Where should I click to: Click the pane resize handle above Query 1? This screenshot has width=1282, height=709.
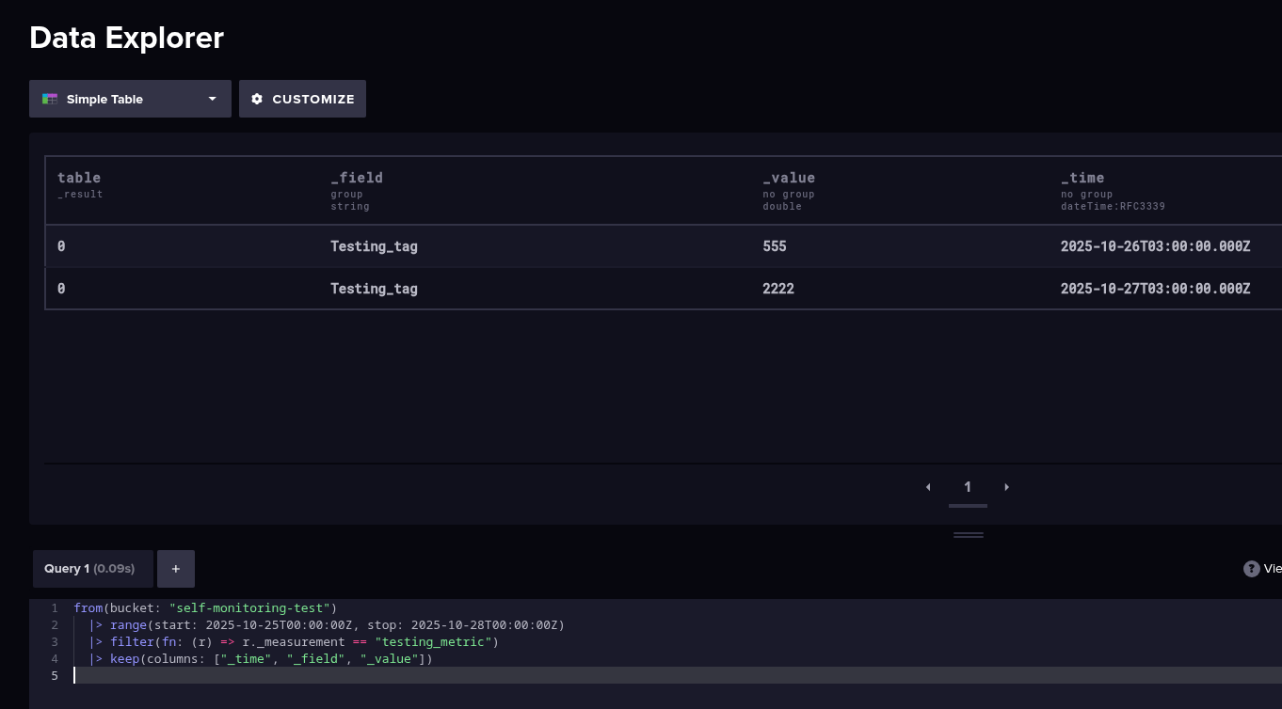(x=968, y=533)
